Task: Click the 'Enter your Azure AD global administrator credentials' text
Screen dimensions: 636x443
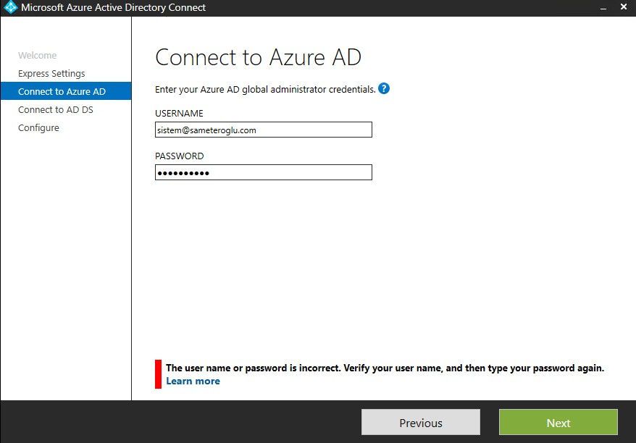Action: [x=265, y=89]
